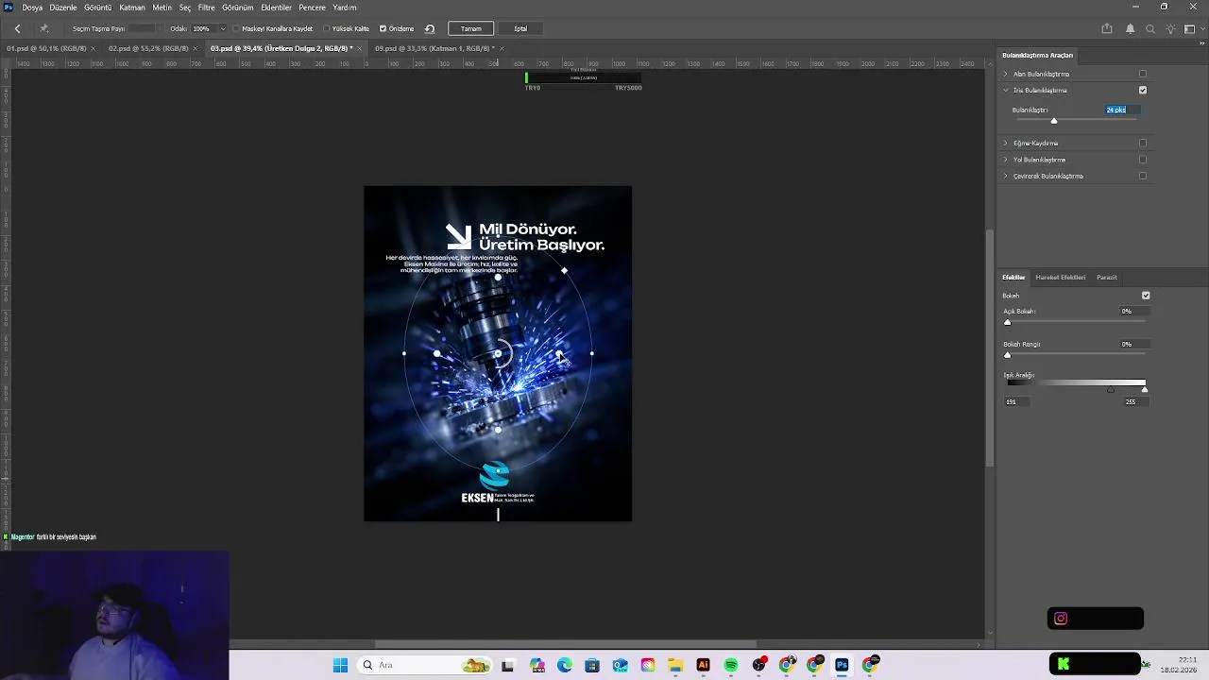Open the Discover lightbulb icon
The image size is (1209, 680).
click(x=1170, y=28)
